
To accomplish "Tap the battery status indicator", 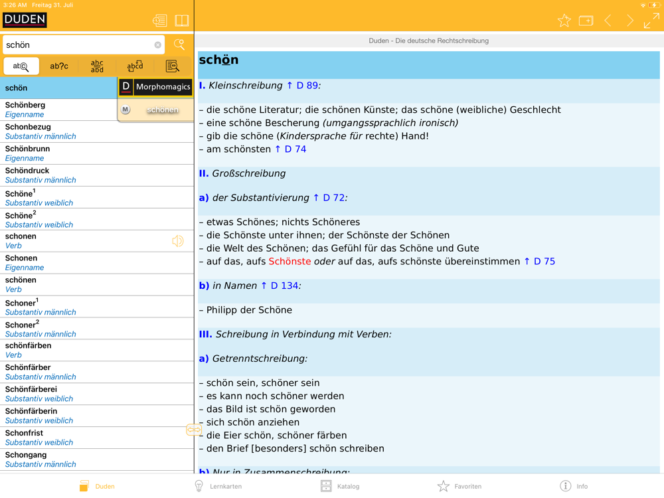I will click(653, 5).
